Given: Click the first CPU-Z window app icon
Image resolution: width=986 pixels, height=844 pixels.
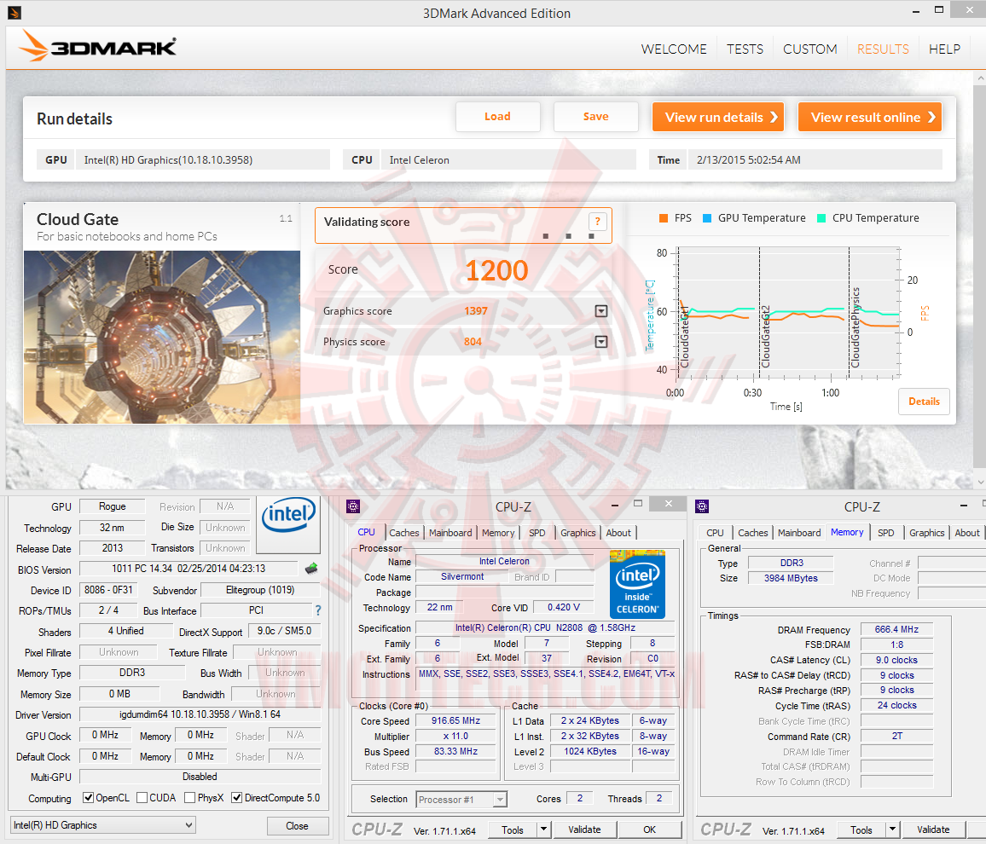Looking at the screenshot, I should [353, 506].
